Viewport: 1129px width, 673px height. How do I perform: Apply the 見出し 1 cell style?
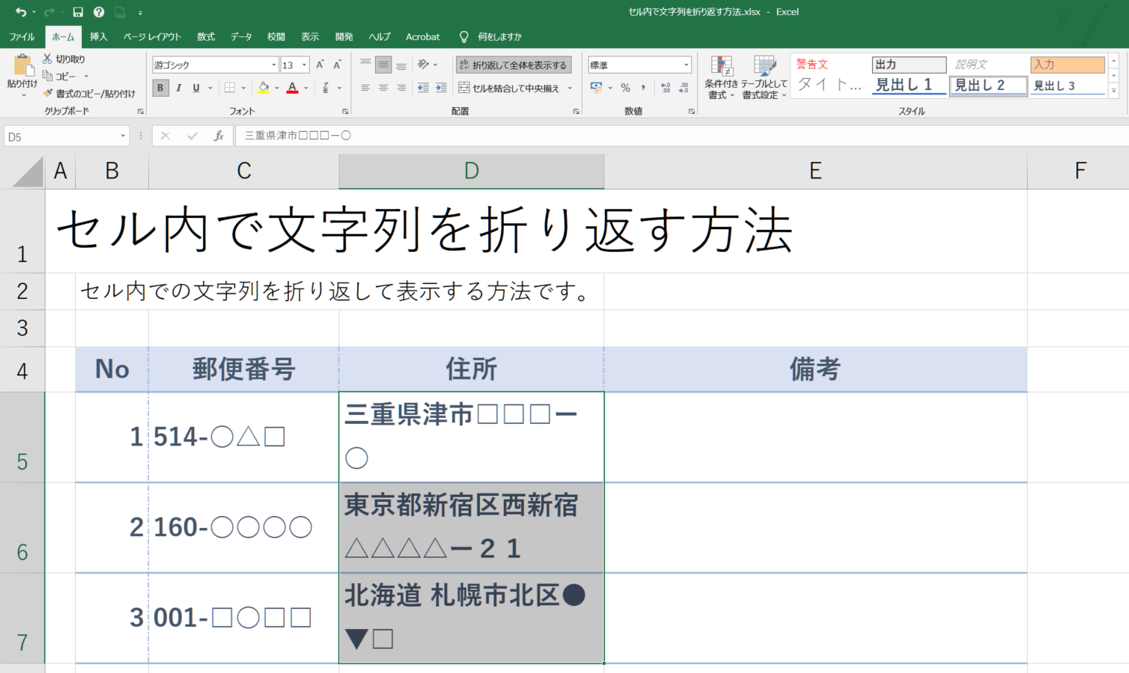point(908,85)
